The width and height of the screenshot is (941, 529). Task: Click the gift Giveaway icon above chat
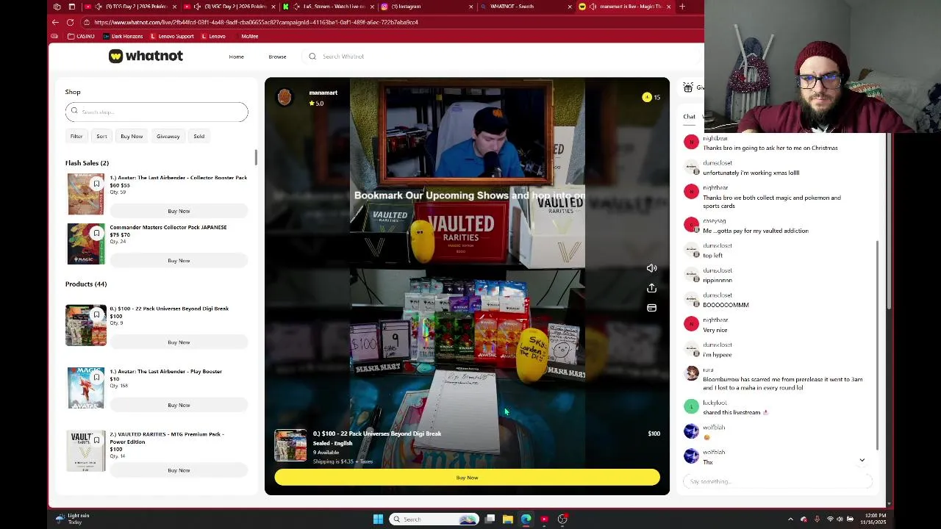click(x=688, y=87)
